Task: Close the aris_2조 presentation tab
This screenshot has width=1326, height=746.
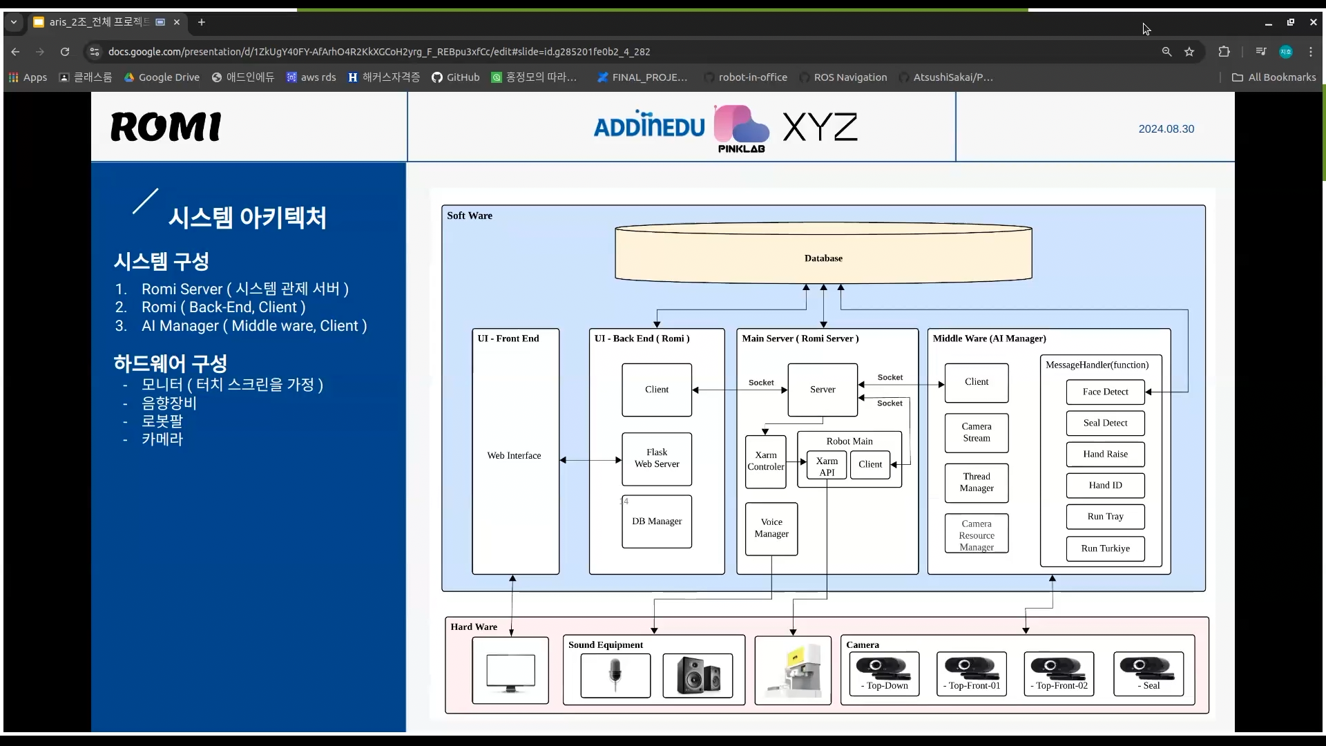Action: coord(177,22)
